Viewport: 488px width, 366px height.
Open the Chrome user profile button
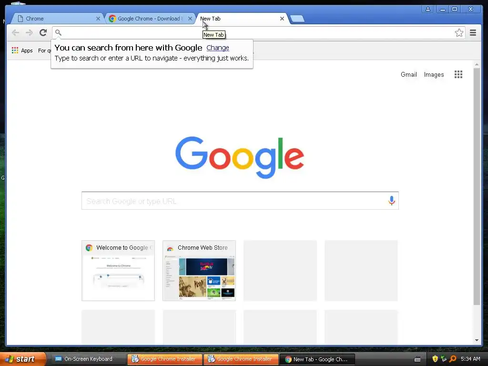pyautogui.click(x=428, y=9)
